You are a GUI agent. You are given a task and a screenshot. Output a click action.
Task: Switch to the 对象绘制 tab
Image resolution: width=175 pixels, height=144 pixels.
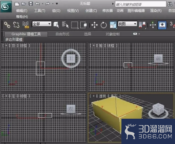(112, 34)
